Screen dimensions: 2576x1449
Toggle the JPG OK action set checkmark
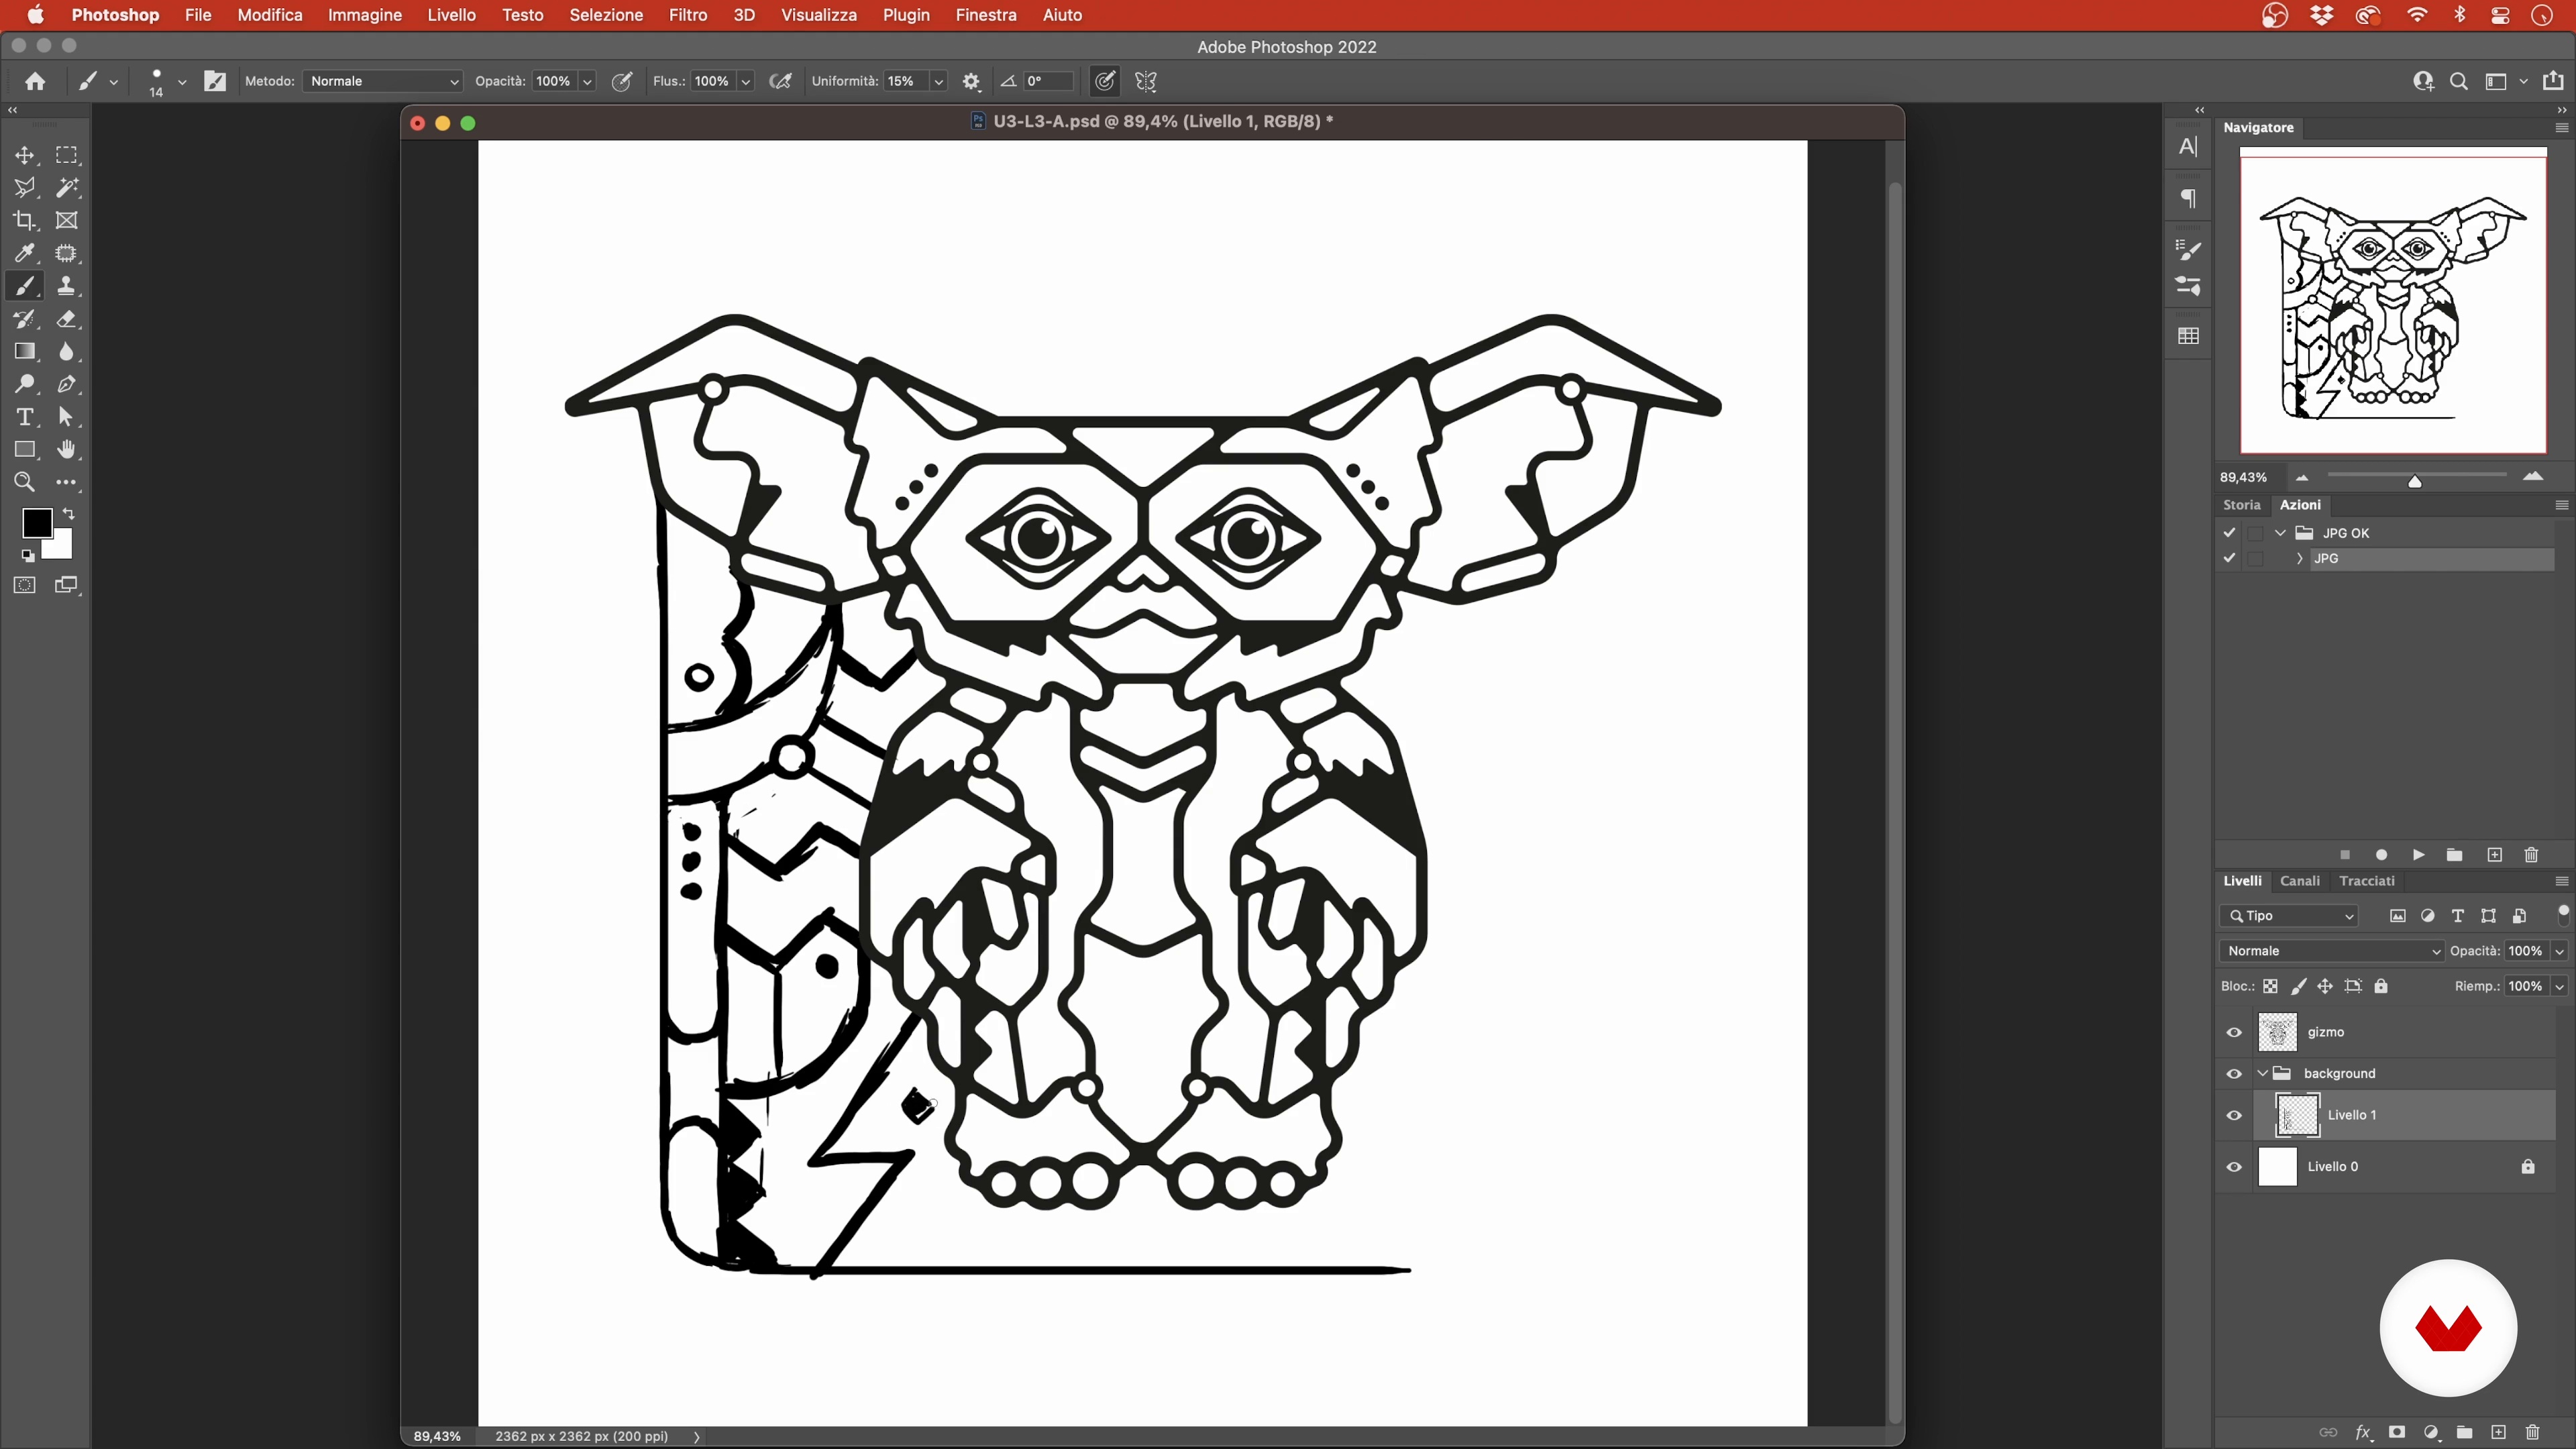tap(2229, 533)
